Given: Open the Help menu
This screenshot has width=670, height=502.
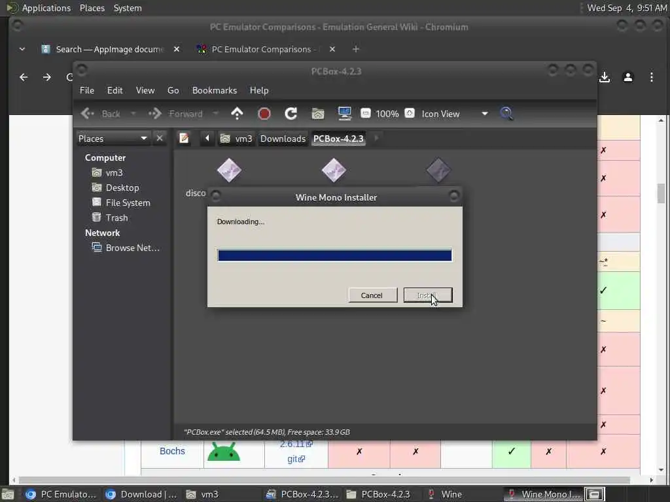Looking at the screenshot, I should coord(259,90).
